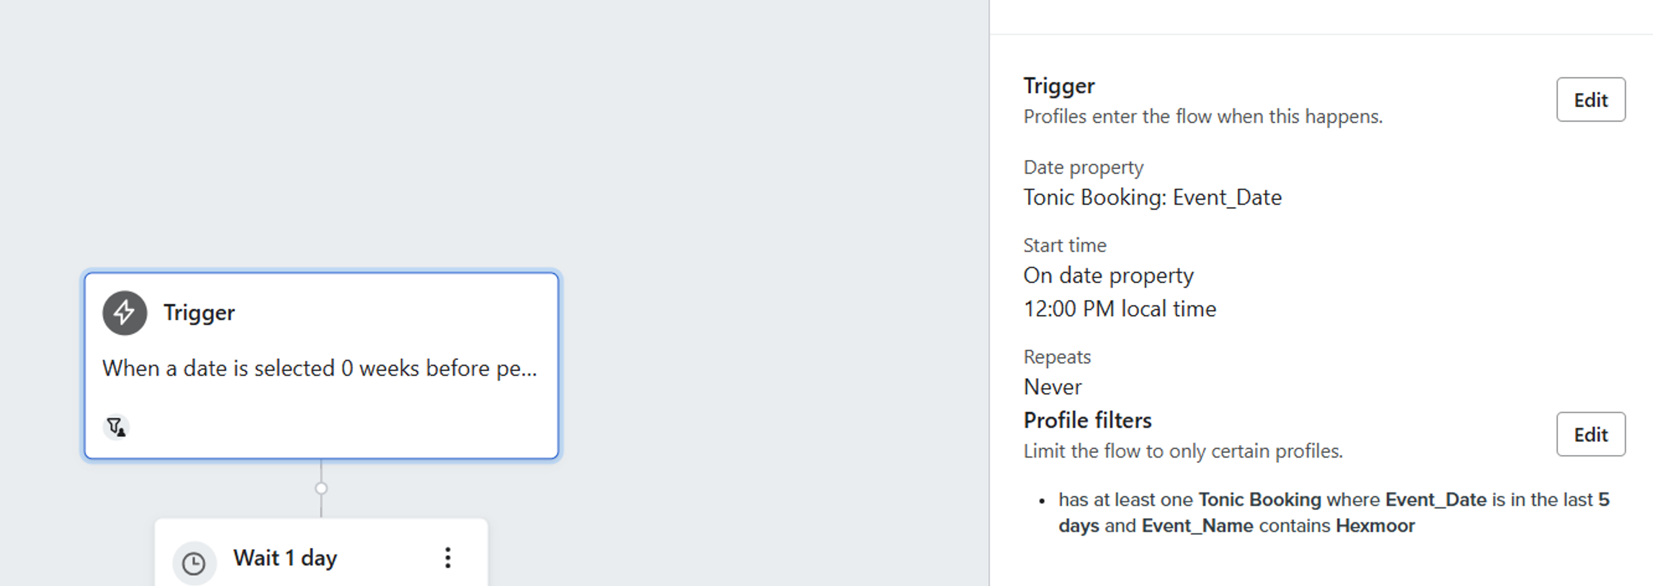Click the Repeats value Never

(1052, 387)
